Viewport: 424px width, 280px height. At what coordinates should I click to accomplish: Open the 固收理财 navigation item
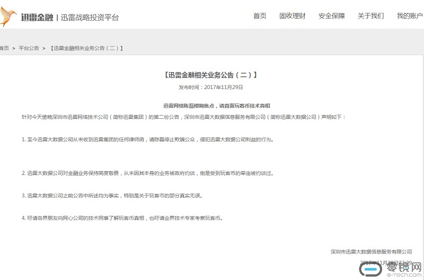[293, 16]
